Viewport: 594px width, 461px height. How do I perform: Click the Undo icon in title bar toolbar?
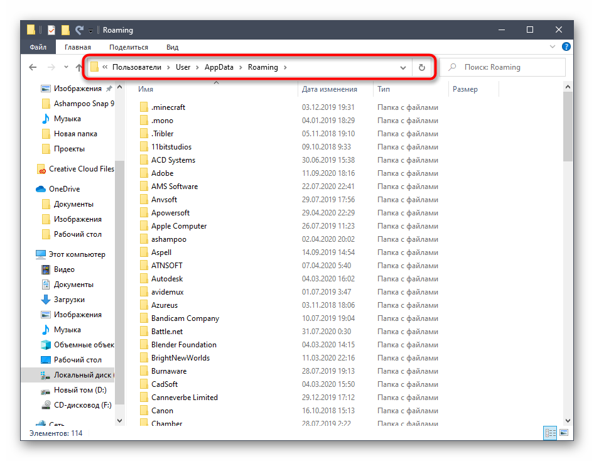coord(79,30)
